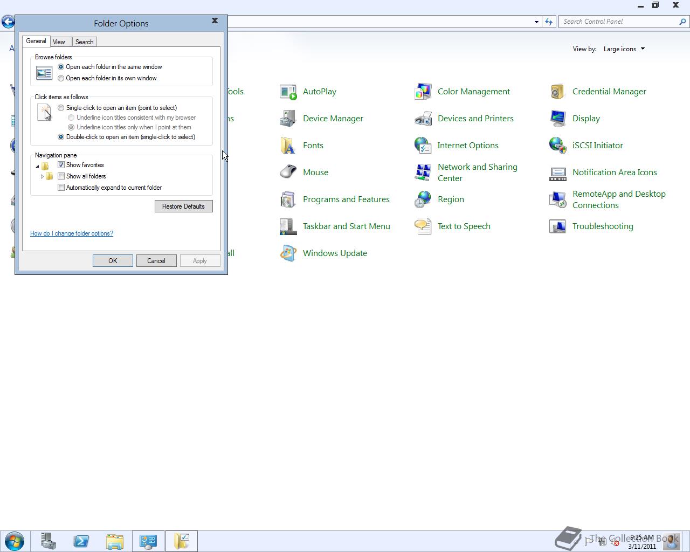
Task: Switch to the General tab
Action: click(36, 41)
